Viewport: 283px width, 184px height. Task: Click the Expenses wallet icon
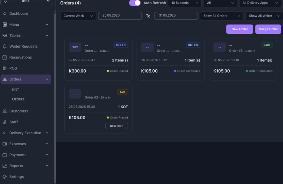pyautogui.click(x=5, y=144)
